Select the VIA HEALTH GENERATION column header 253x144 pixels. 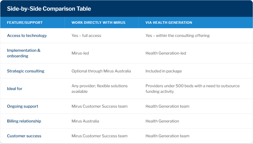point(169,23)
